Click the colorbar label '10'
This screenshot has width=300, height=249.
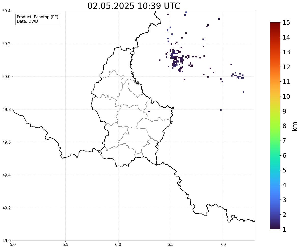[286, 96]
